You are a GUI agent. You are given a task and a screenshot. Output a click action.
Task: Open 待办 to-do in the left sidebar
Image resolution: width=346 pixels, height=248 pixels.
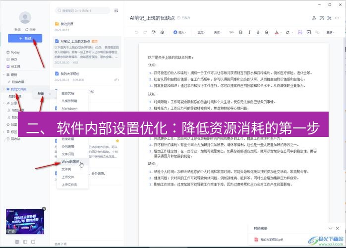12,60
